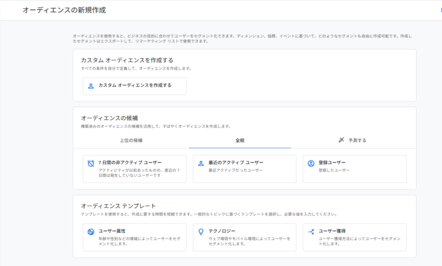Screen dimensions: 442x266
Task: Choose the ユーザー獲得 template title
Action: coord(332,231)
